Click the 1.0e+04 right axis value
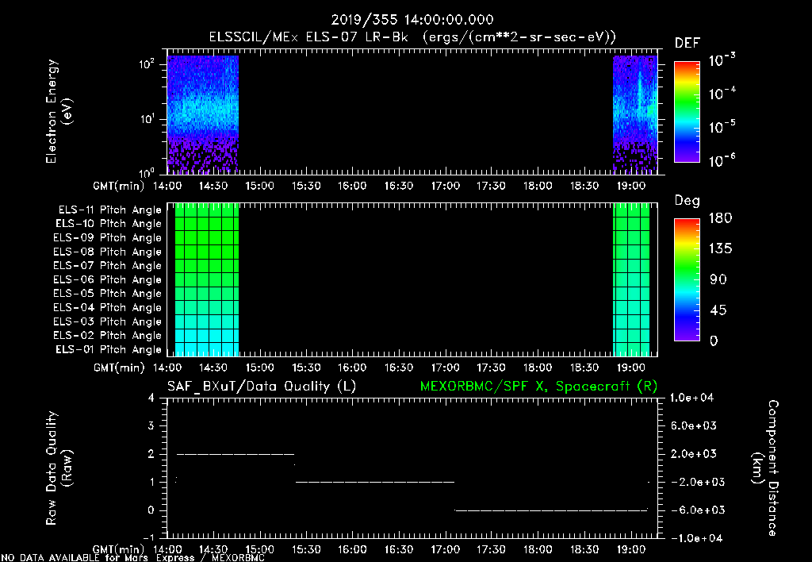The height and width of the screenshot is (562, 812). pyautogui.click(x=691, y=398)
